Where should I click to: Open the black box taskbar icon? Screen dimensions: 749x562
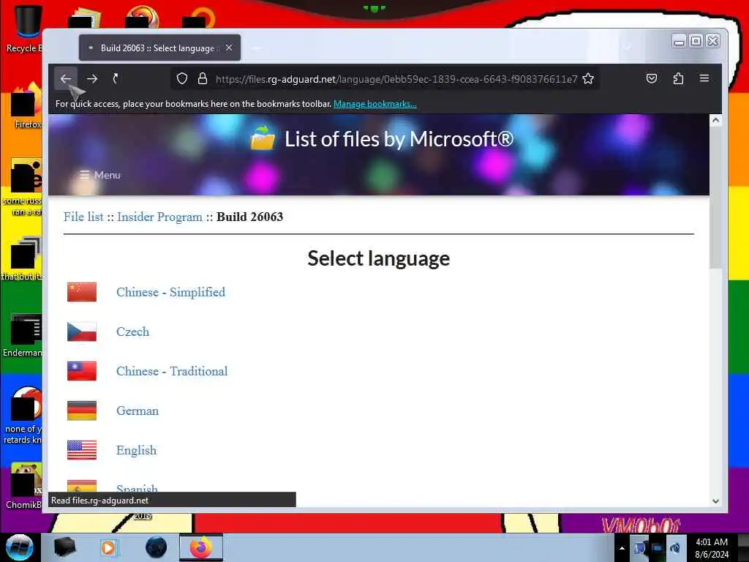[x=64, y=547]
